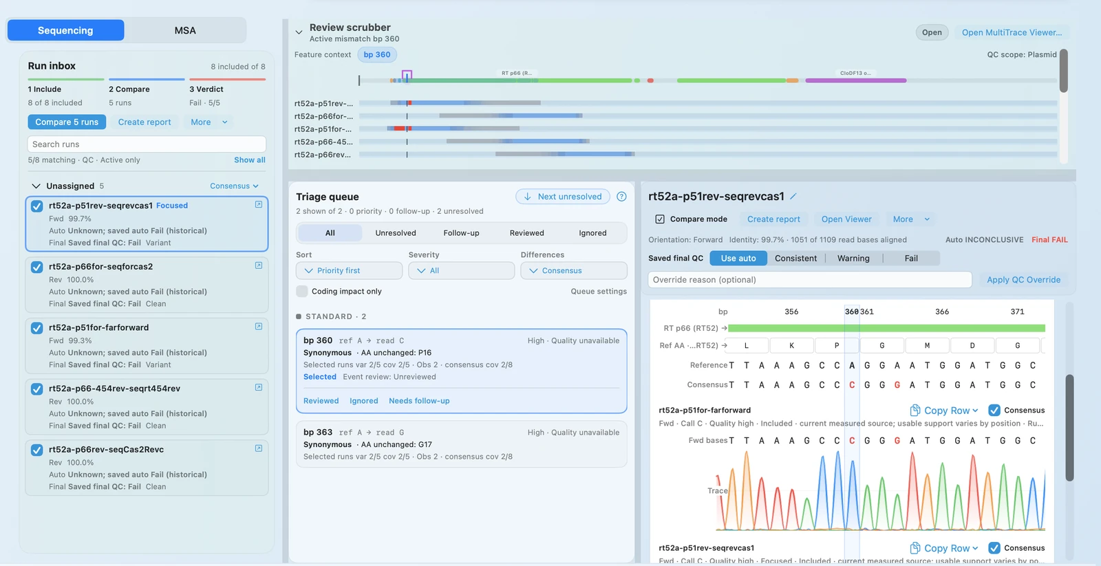The width and height of the screenshot is (1101, 566).
Task: Open the Priority first sort dropdown
Action: click(x=349, y=271)
